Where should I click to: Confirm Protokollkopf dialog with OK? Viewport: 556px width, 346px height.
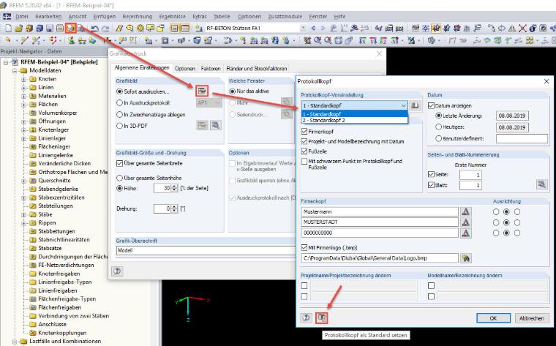point(493,318)
